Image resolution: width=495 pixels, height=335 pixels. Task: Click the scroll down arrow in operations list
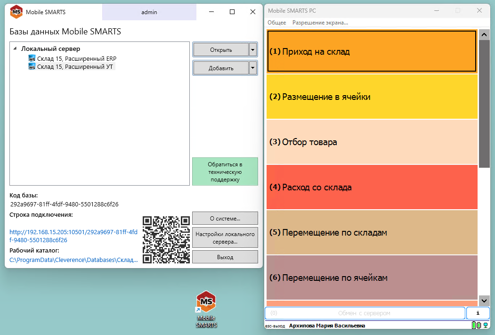point(484,300)
